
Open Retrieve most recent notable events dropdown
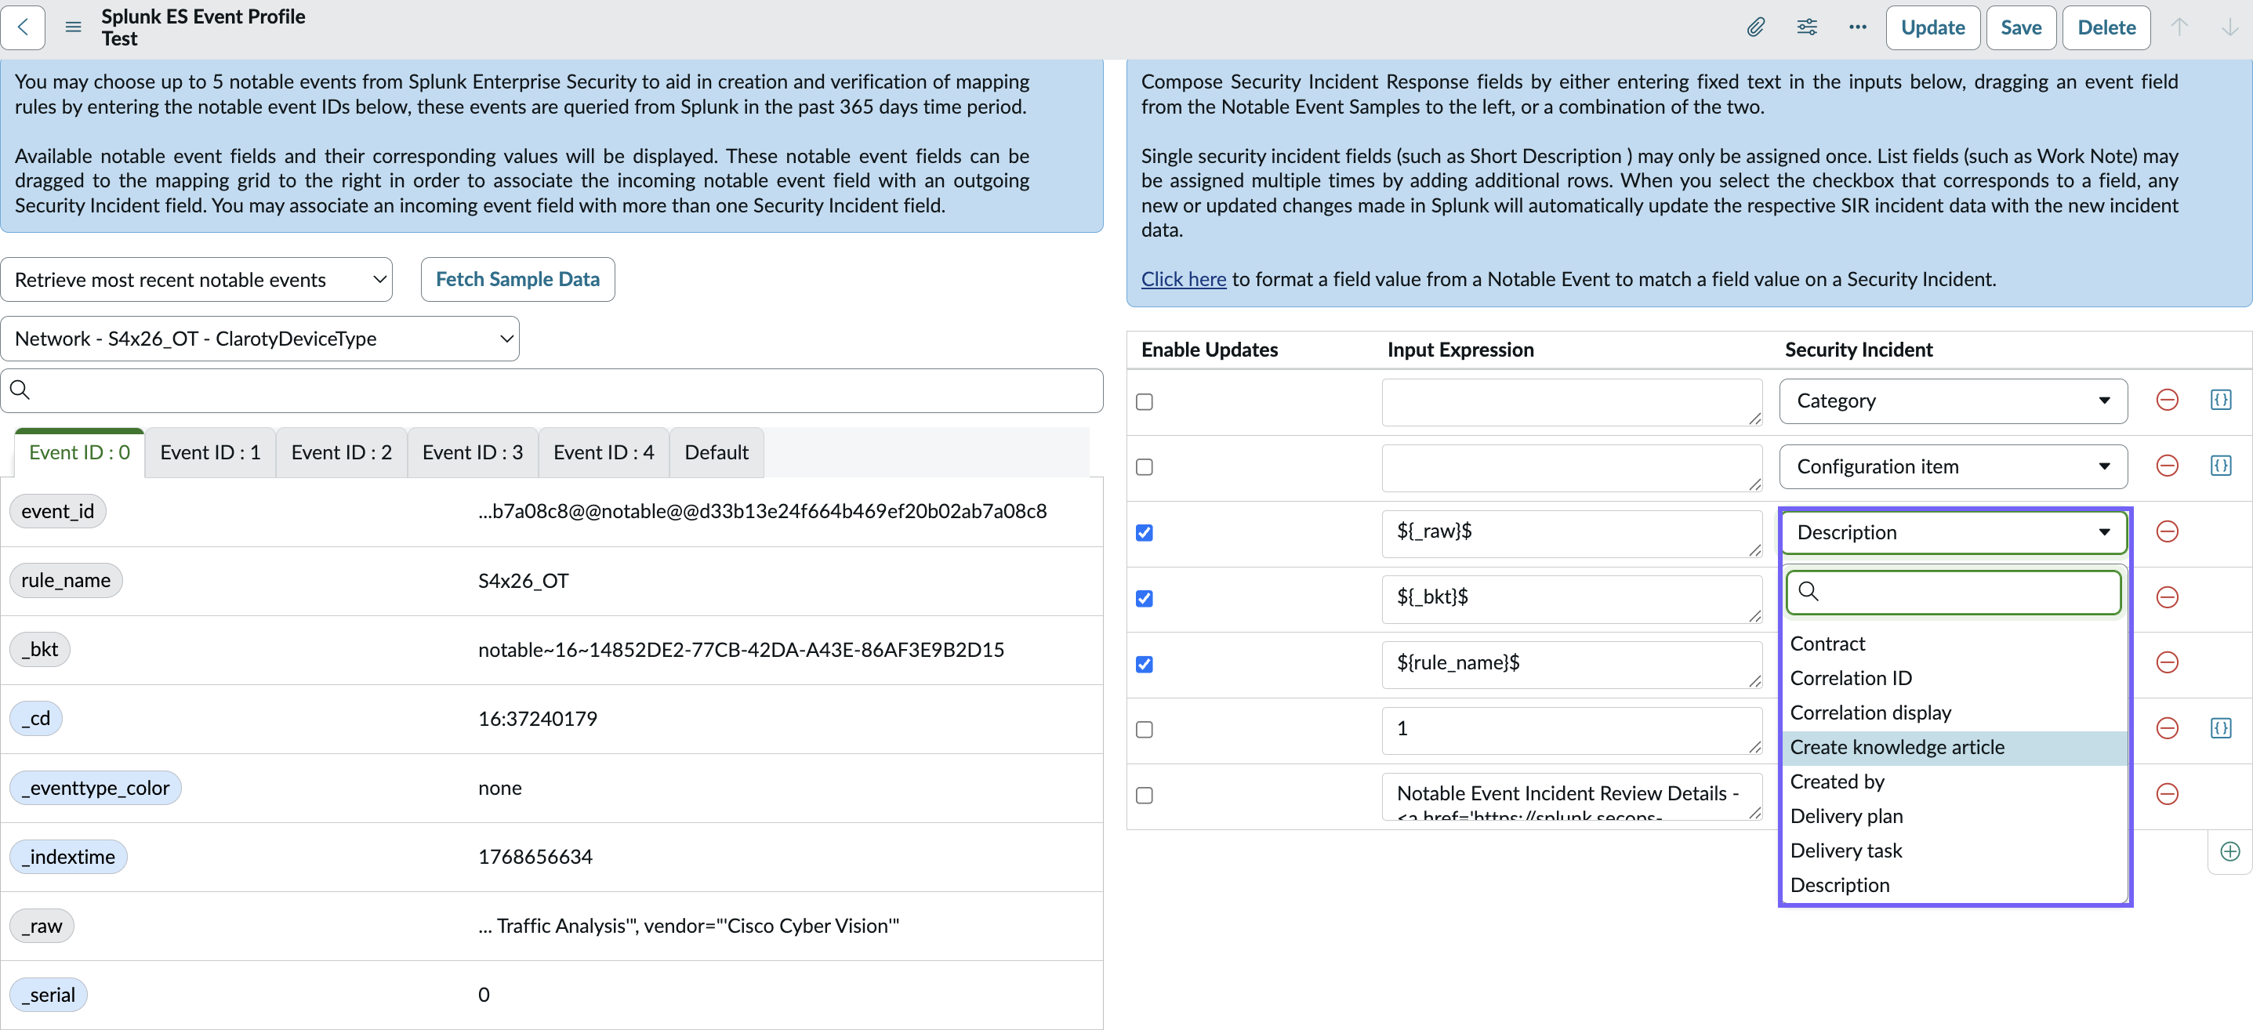(x=197, y=280)
